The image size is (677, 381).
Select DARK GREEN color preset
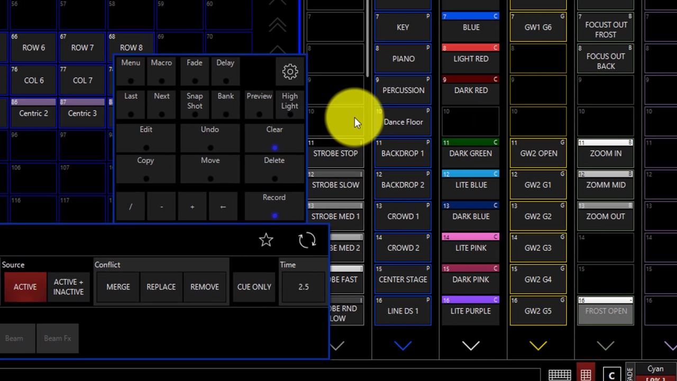click(x=471, y=153)
